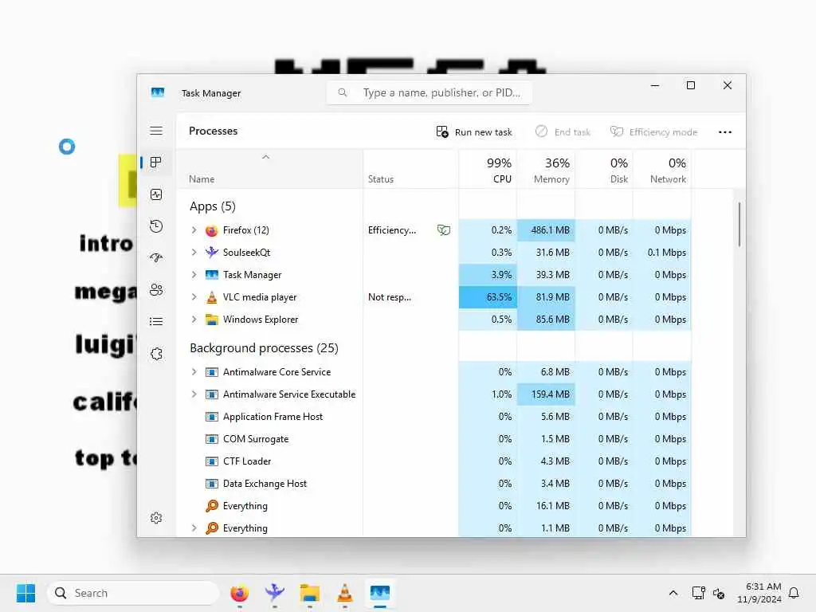The width and height of the screenshot is (816, 612).
Task: Select the Data Exchange Host process
Action: pos(433,484)
